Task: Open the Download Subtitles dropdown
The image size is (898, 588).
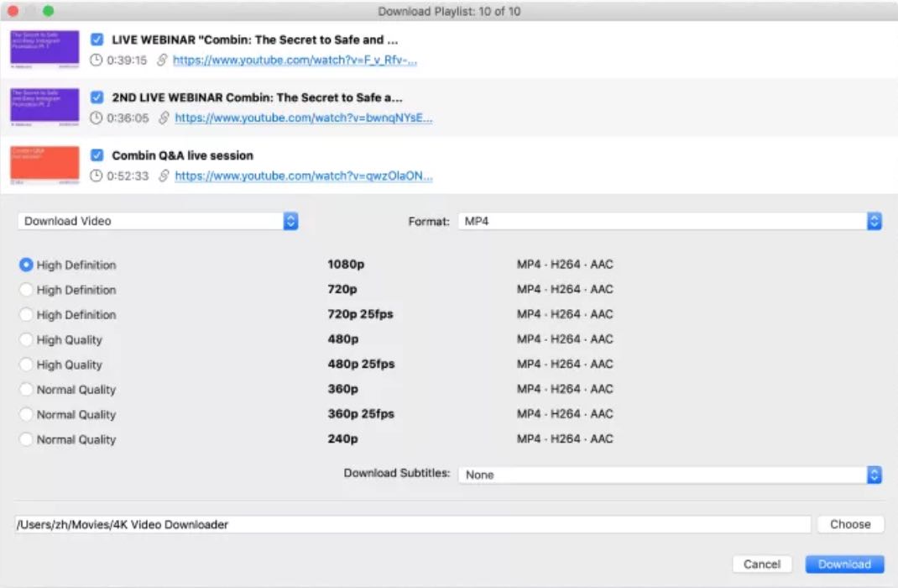Action: click(669, 475)
